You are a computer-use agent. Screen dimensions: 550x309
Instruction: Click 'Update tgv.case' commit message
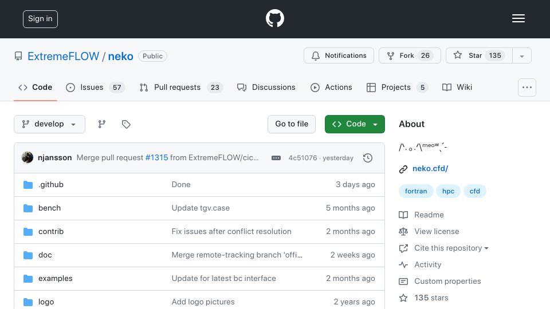click(201, 208)
